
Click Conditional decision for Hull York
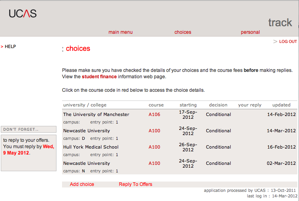click(218, 147)
